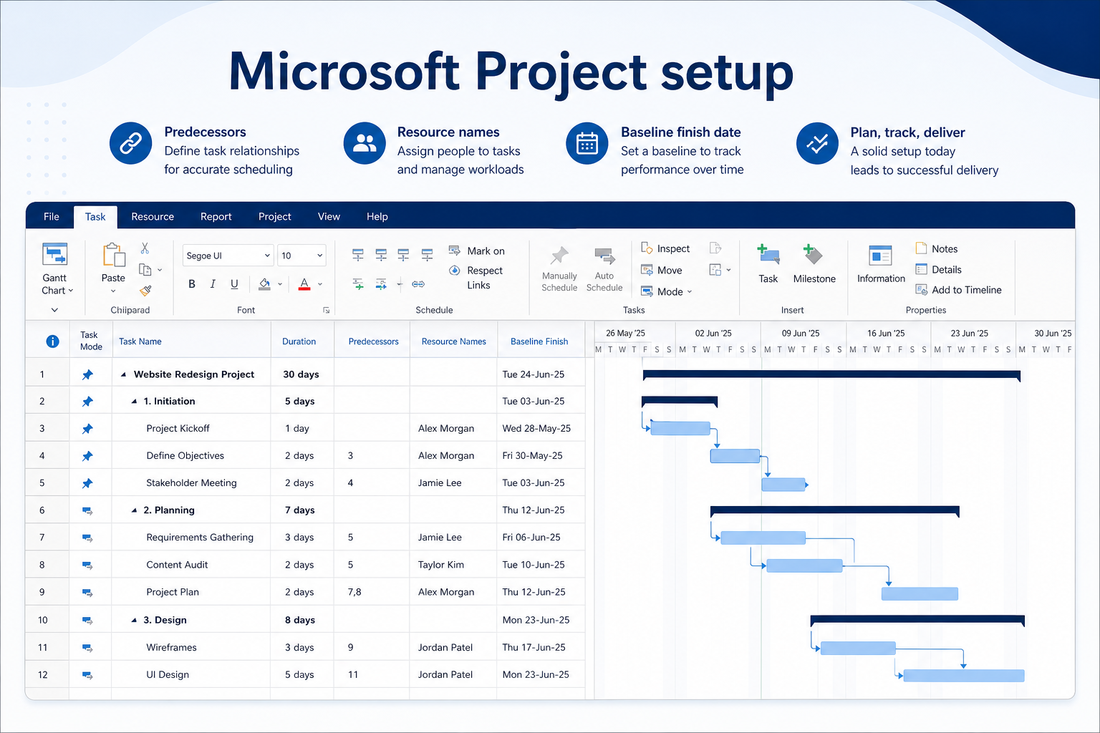Open the Gantt Chart dropdown arrow
The width and height of the screenshot is (1100, 733).
71,291
